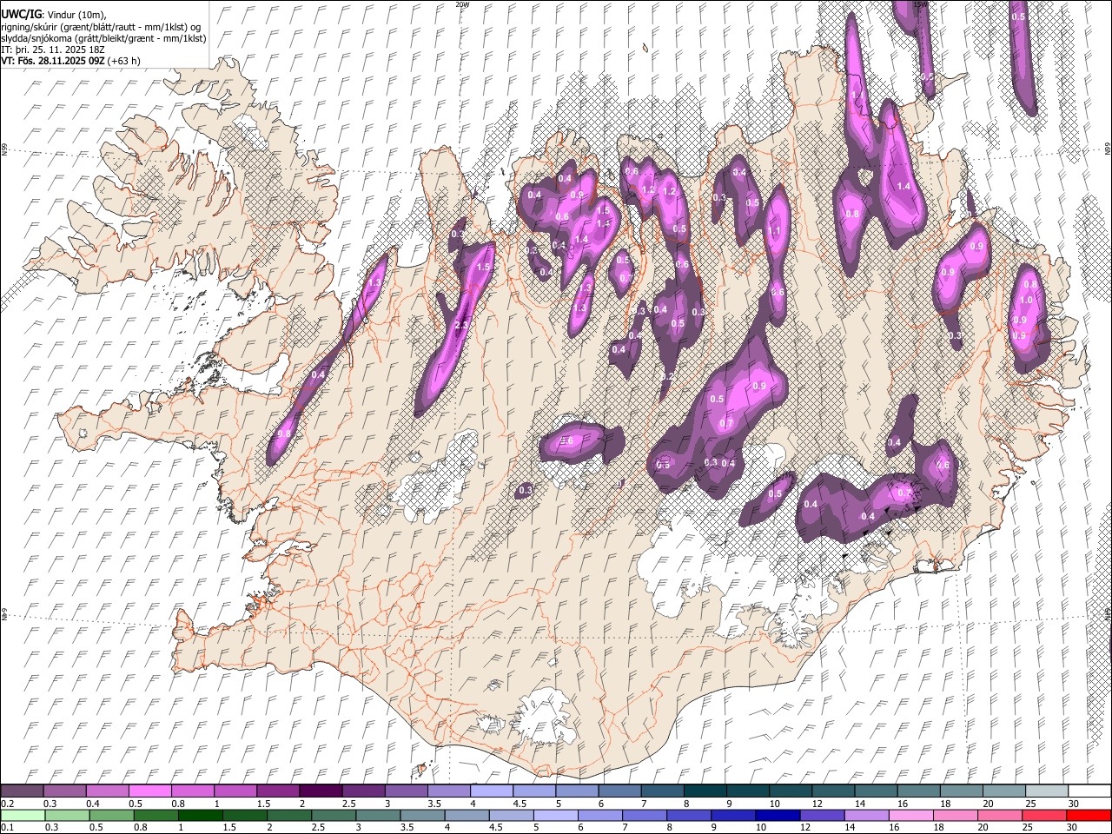Click the 'Vindur (10m),' header text
Image resolution: width=1112 pixels, height=834 pixels.
coord(76,15)
